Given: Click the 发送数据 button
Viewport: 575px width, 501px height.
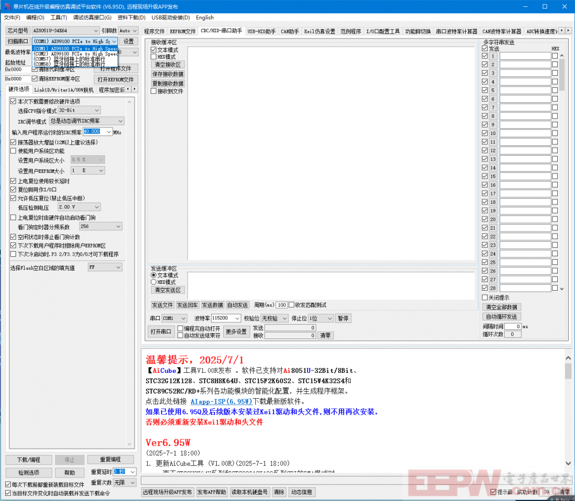Looking at the screenshot, I should [212, 305].
